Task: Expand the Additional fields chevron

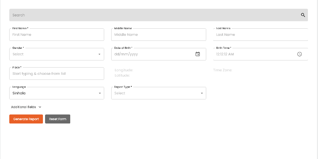Action: [40, 107]
